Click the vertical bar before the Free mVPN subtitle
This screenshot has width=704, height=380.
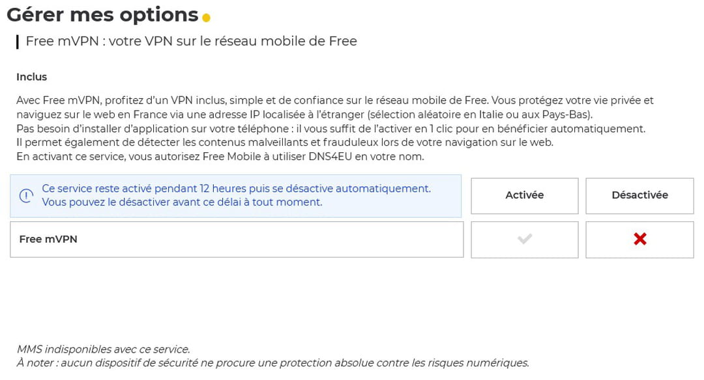point(18,42)
